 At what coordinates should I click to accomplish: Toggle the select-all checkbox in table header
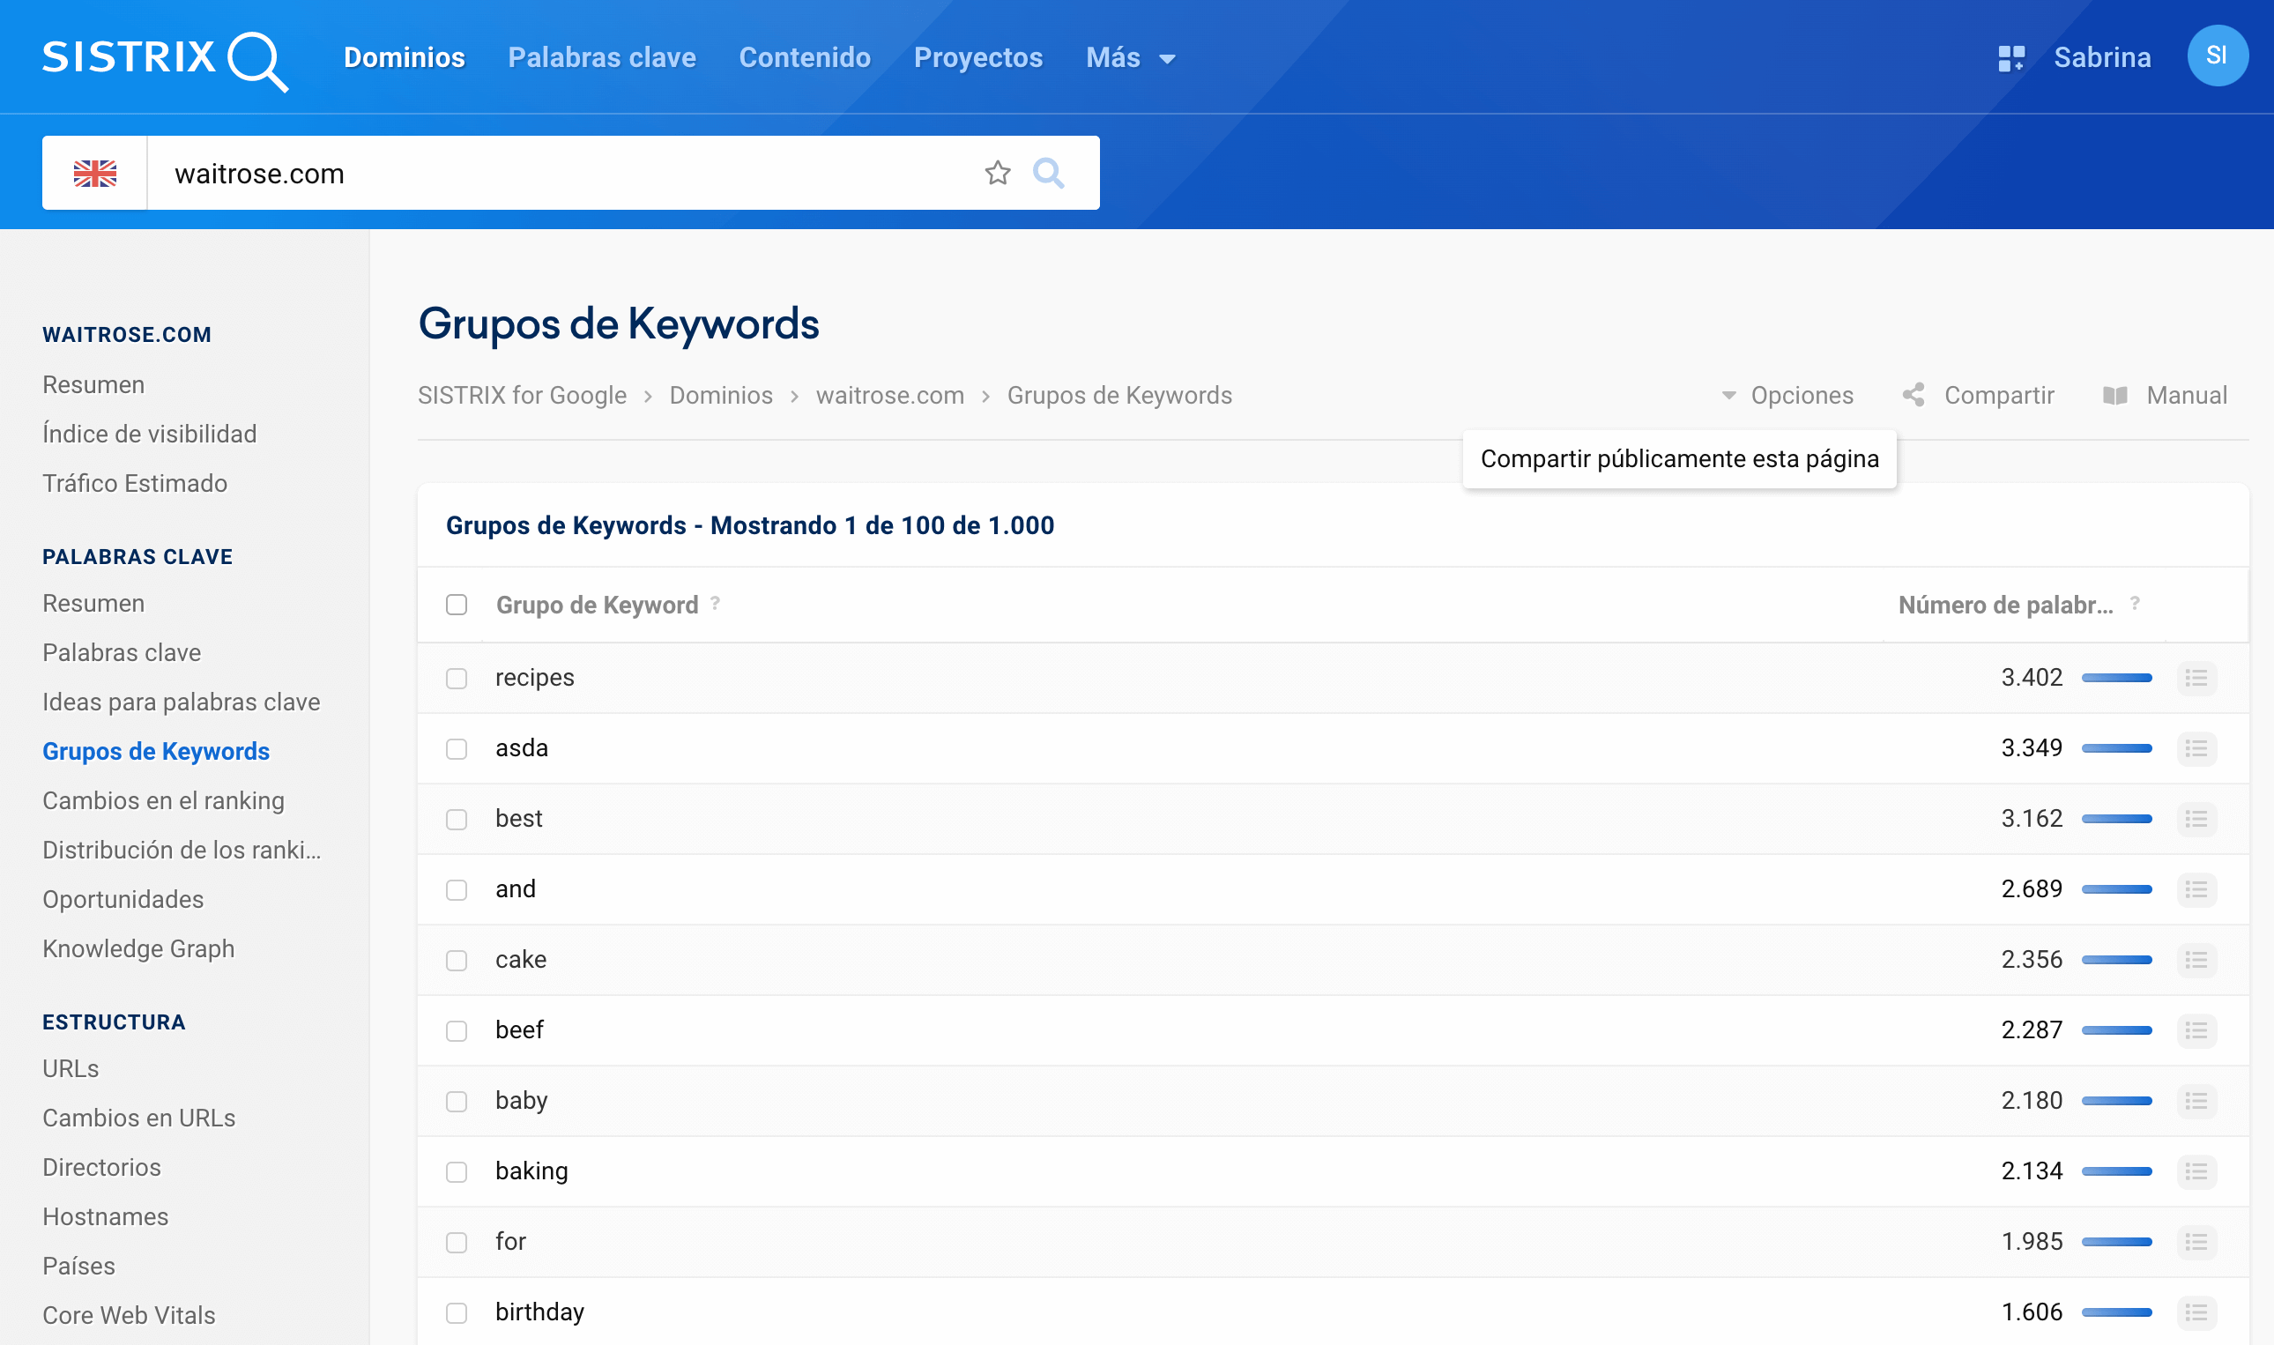pyautogui.click(x=457, y=605)
